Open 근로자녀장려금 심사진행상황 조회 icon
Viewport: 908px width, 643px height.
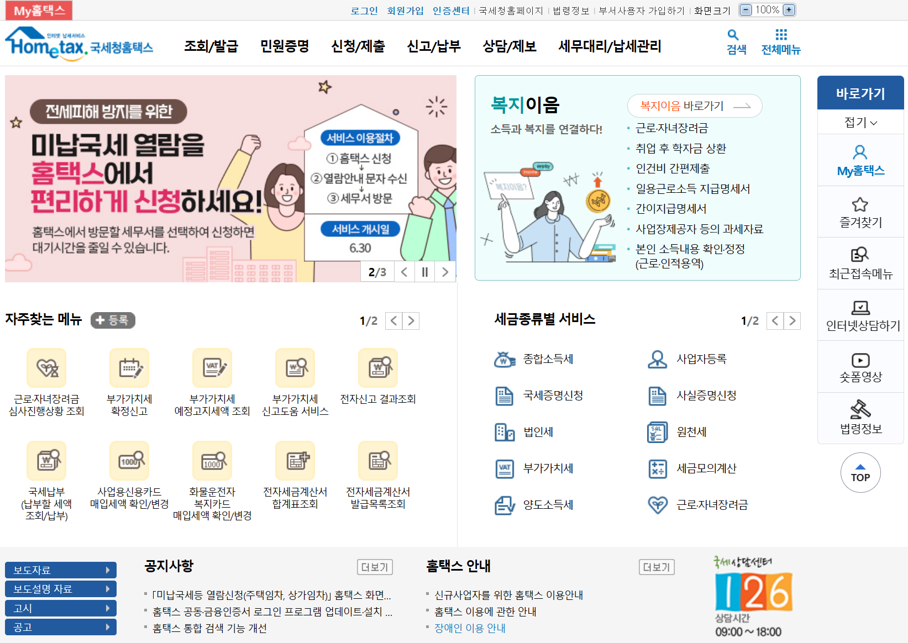coord(46,367)
